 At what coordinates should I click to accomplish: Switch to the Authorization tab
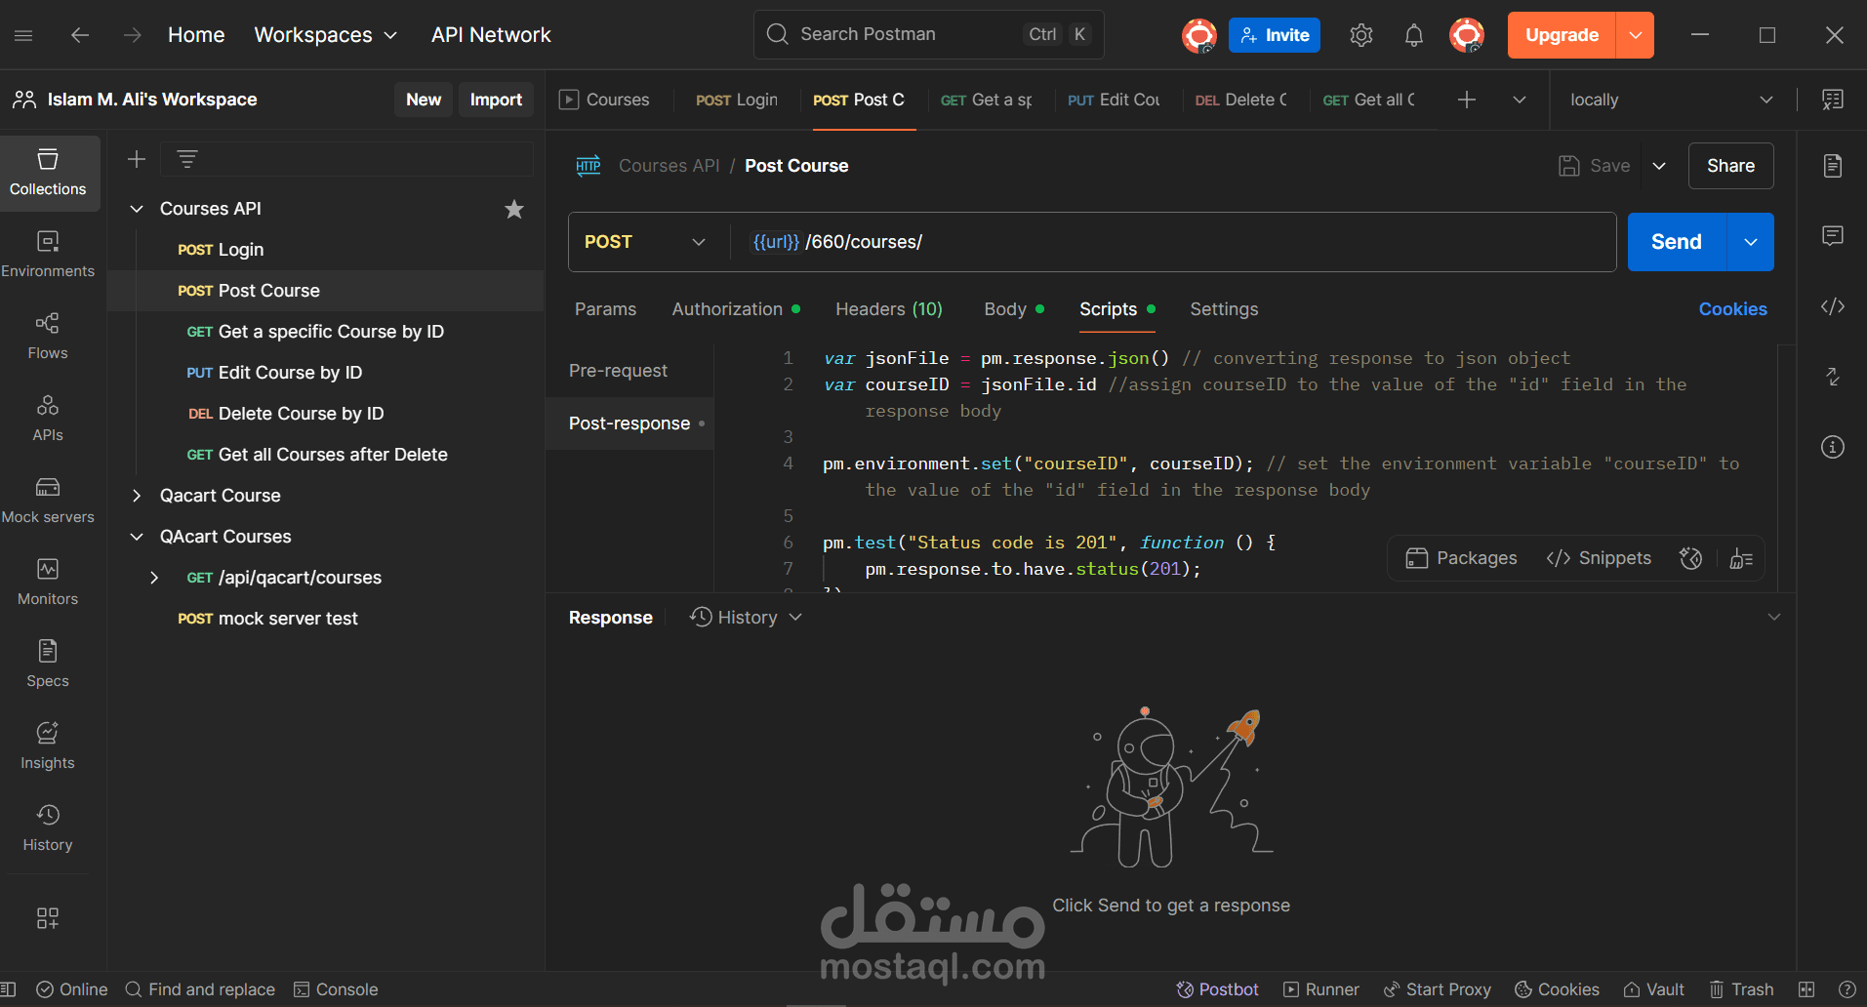pos(736,309)
